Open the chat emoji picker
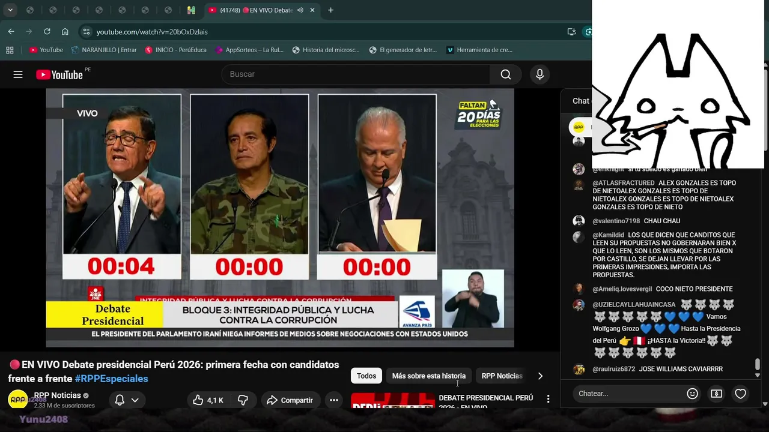The width and height of the screenshot is (769, 432). (693, 394)
